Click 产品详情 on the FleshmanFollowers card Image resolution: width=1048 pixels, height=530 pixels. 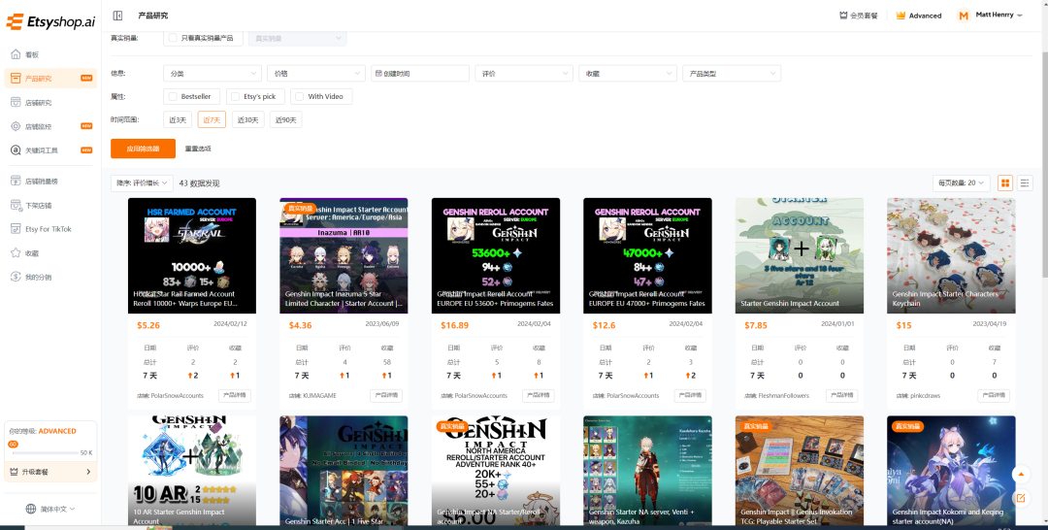pyautogui.click(x=841, y=395)
